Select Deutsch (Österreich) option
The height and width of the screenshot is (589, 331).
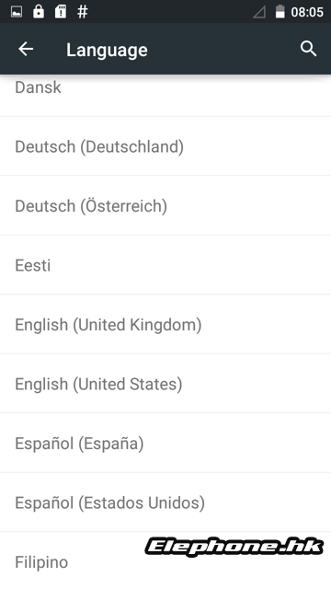tap(165, 205)
